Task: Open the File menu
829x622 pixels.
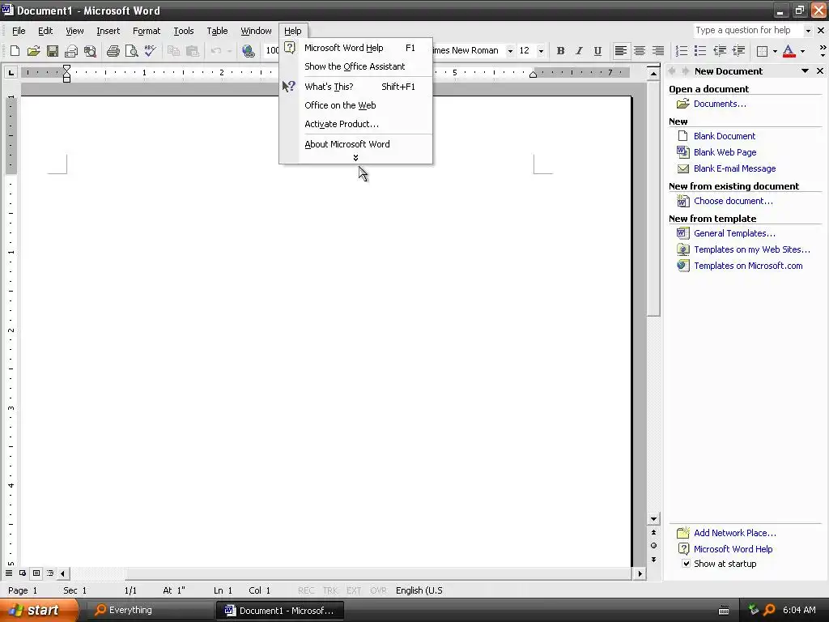Action: coord(19,31)
